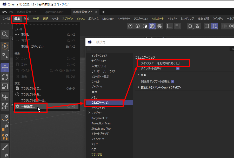Select インターフェイス in the preferences list
Image resolution: width=234 pixels, height=158 pixels.
tap(99, 56)
